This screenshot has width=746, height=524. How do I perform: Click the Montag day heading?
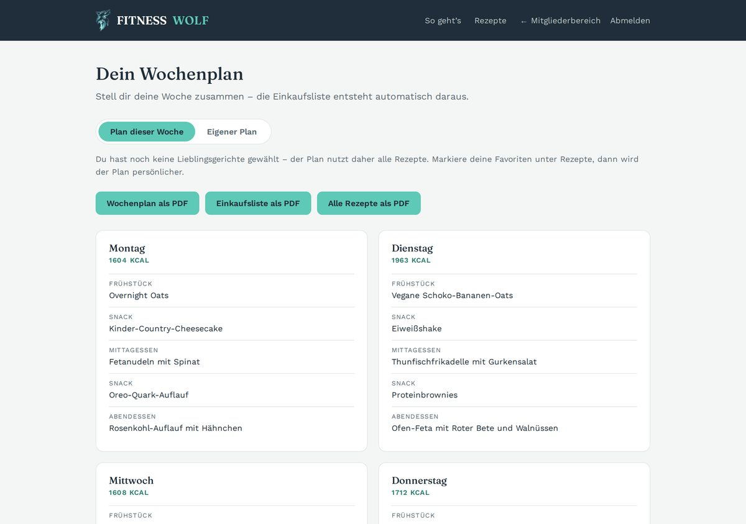coord(127,248)
